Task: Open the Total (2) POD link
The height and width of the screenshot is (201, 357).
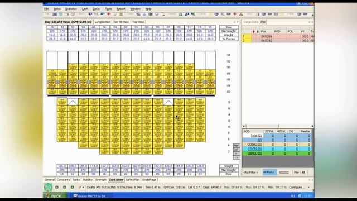Action: pos(256,136)
